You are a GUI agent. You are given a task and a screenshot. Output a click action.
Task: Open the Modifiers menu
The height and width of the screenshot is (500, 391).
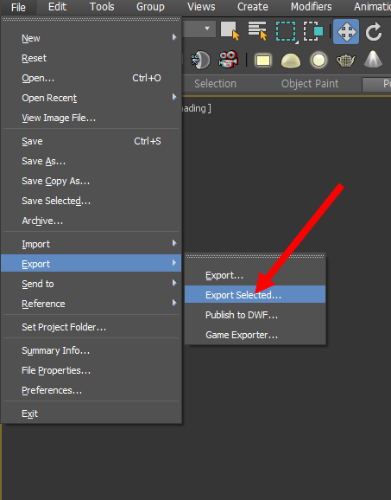(x=311, y=7)
